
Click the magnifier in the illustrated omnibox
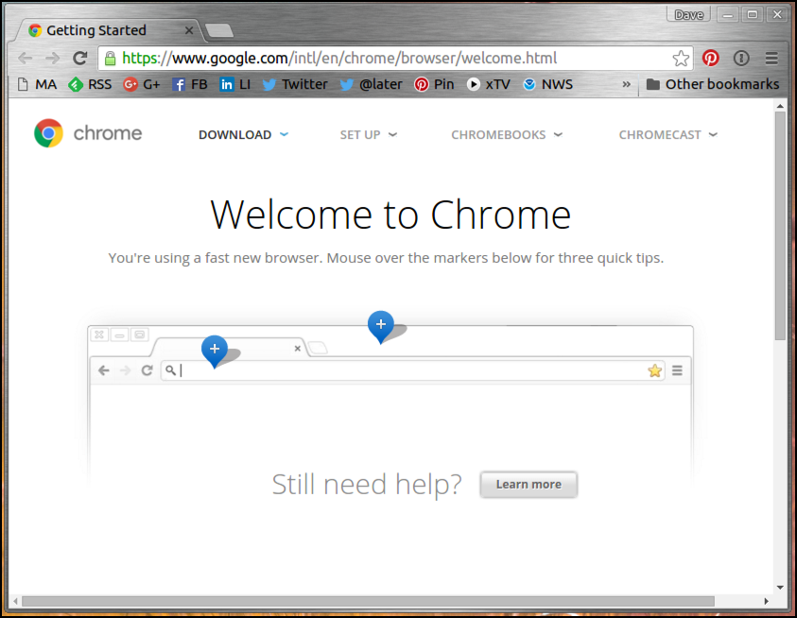[x=171, y=370]
